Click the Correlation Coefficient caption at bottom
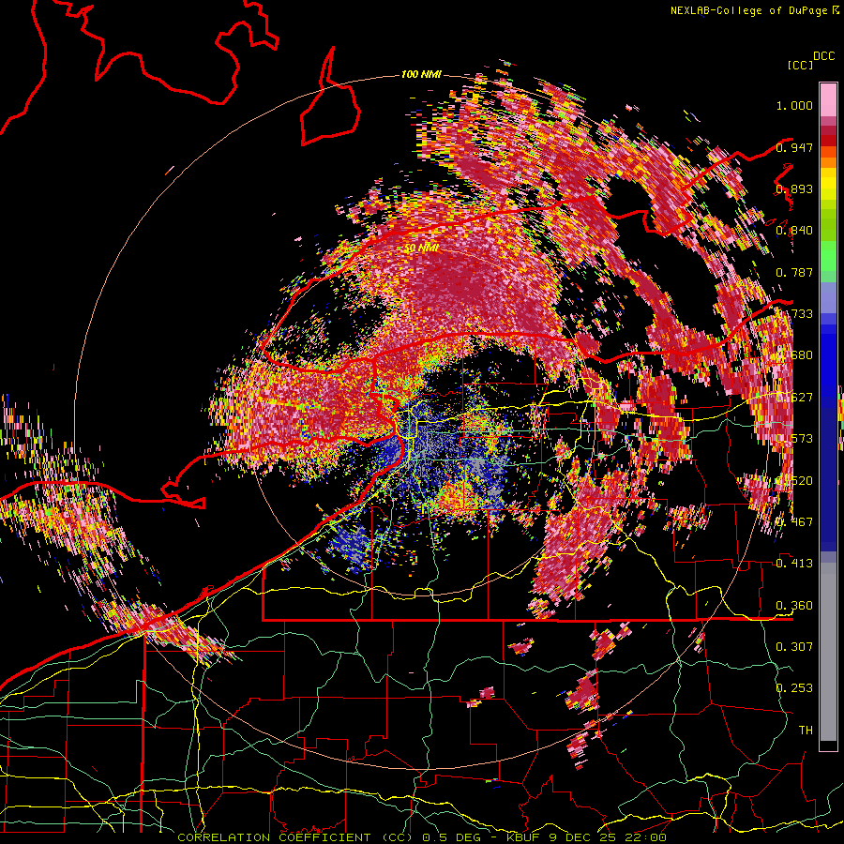Viewport: 844px width, 844px height. (x=421, y=837)
